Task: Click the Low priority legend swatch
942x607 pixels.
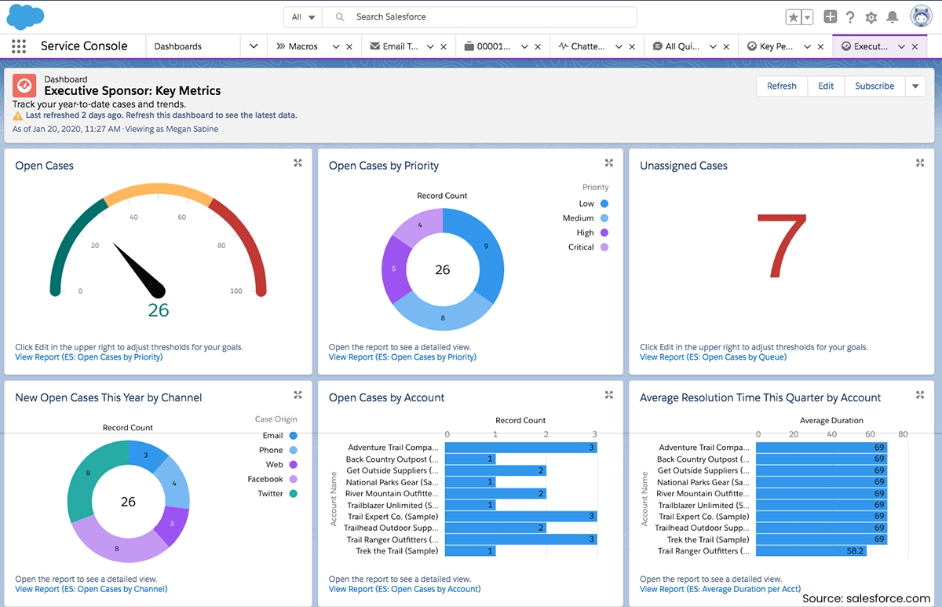Action: (604, 203)
